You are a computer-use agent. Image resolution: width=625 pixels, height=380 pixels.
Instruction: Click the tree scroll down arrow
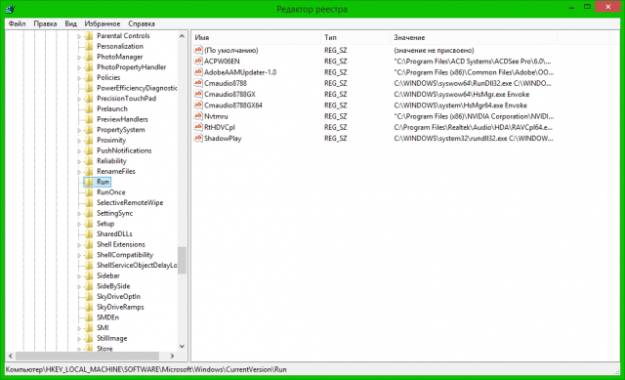tap(182, 346)
